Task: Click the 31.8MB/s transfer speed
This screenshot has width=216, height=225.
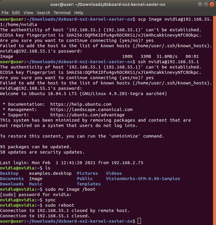Action: tap(167, 57)
